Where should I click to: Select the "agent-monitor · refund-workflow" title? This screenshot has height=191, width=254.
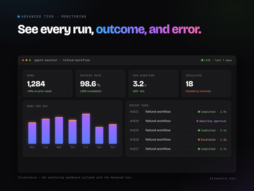62,60
